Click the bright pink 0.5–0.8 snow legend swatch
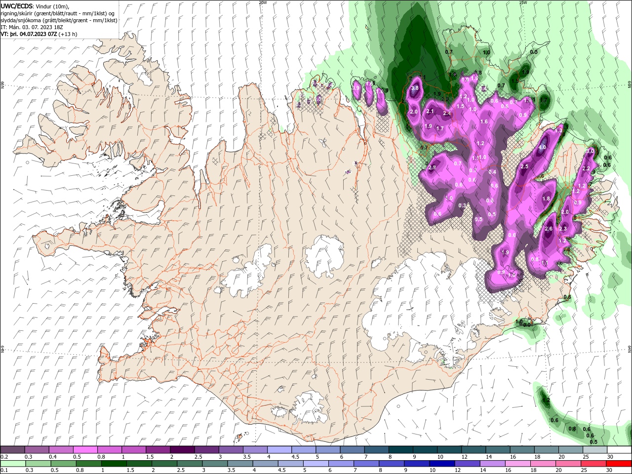Image resolution: width=632 pixels, height=474 pixels. [85, 450]
